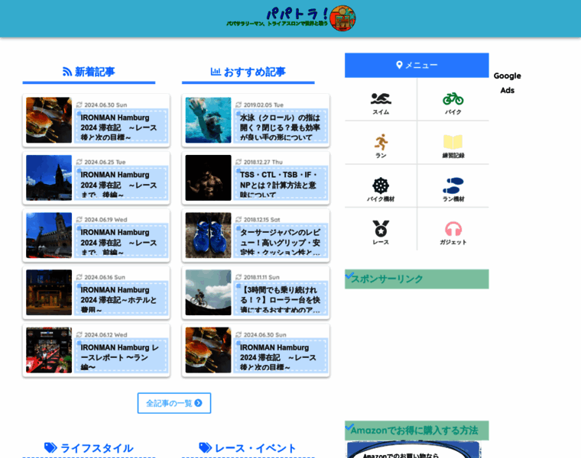Open the スイム swimmer icon menu
581x458 pixels.
[x=381, y=98]
